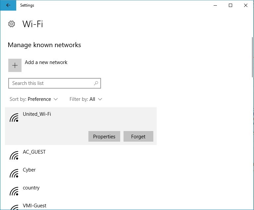254x210 pixels.
Task: Go back using the arrow button
Action: (x=8, y=5)
